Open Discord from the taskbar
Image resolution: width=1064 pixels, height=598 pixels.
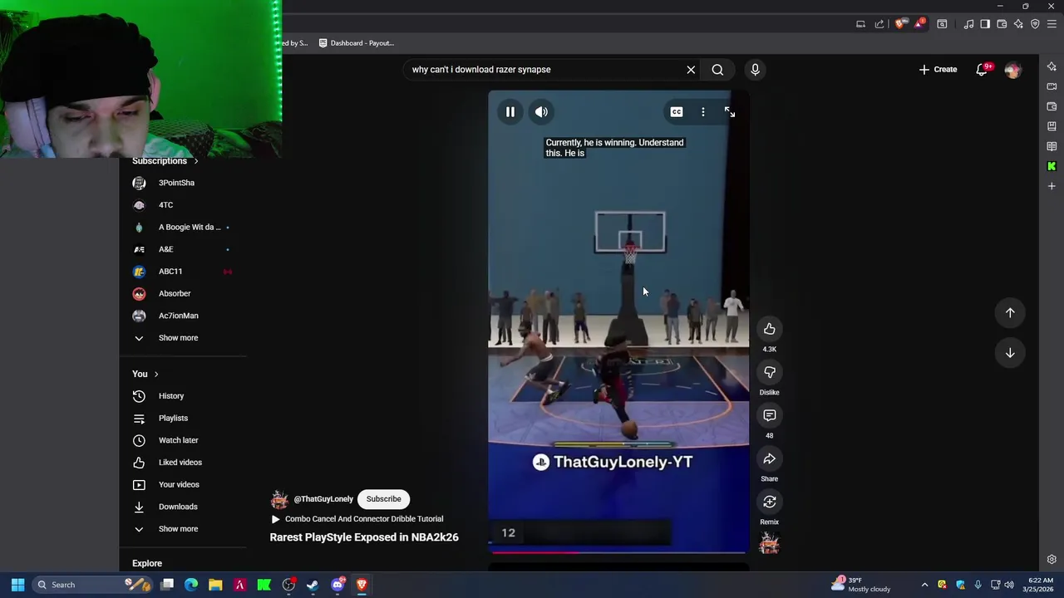[337, 585]
